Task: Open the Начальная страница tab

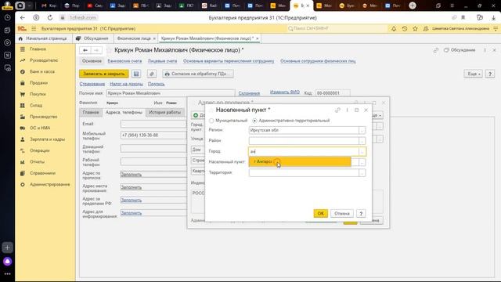Action: [x=43, y=38]
